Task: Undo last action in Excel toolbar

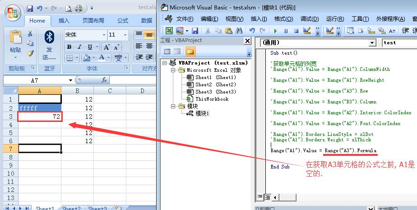Action: point(39,9)
